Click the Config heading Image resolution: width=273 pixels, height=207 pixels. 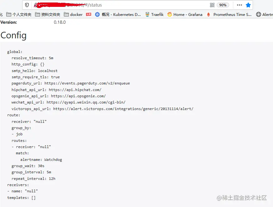13,36
